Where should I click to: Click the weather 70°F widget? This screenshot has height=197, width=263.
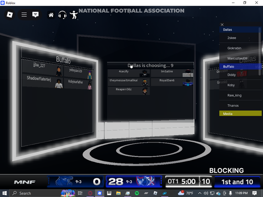pos(186,193)
